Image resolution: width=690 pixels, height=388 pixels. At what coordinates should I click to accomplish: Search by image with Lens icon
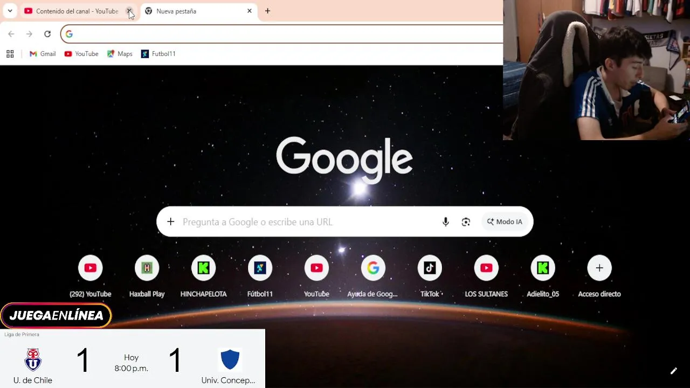coord(466,221)
